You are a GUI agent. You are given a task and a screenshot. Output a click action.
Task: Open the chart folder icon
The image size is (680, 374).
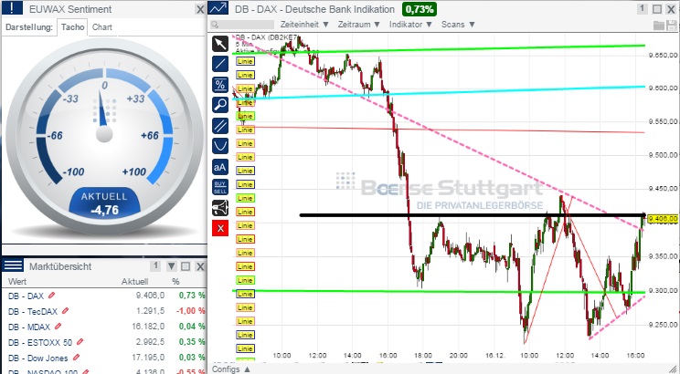[659, 26]
